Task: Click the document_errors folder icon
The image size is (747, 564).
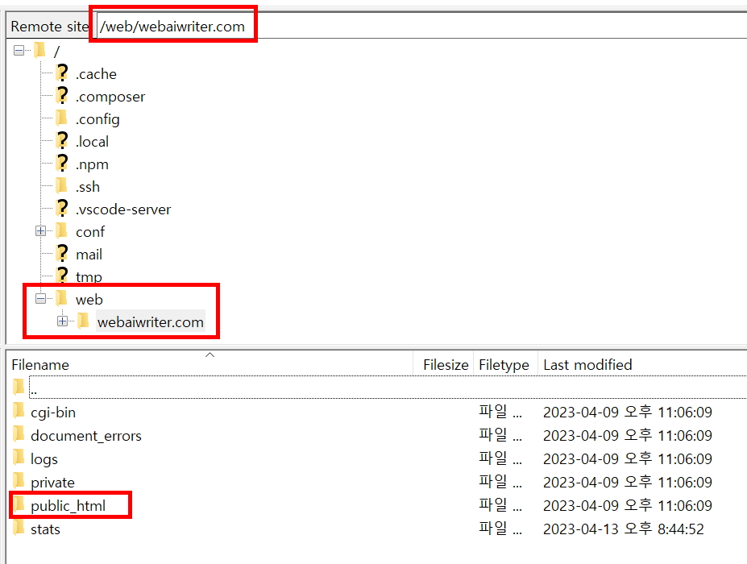Action: coord(19,433)
